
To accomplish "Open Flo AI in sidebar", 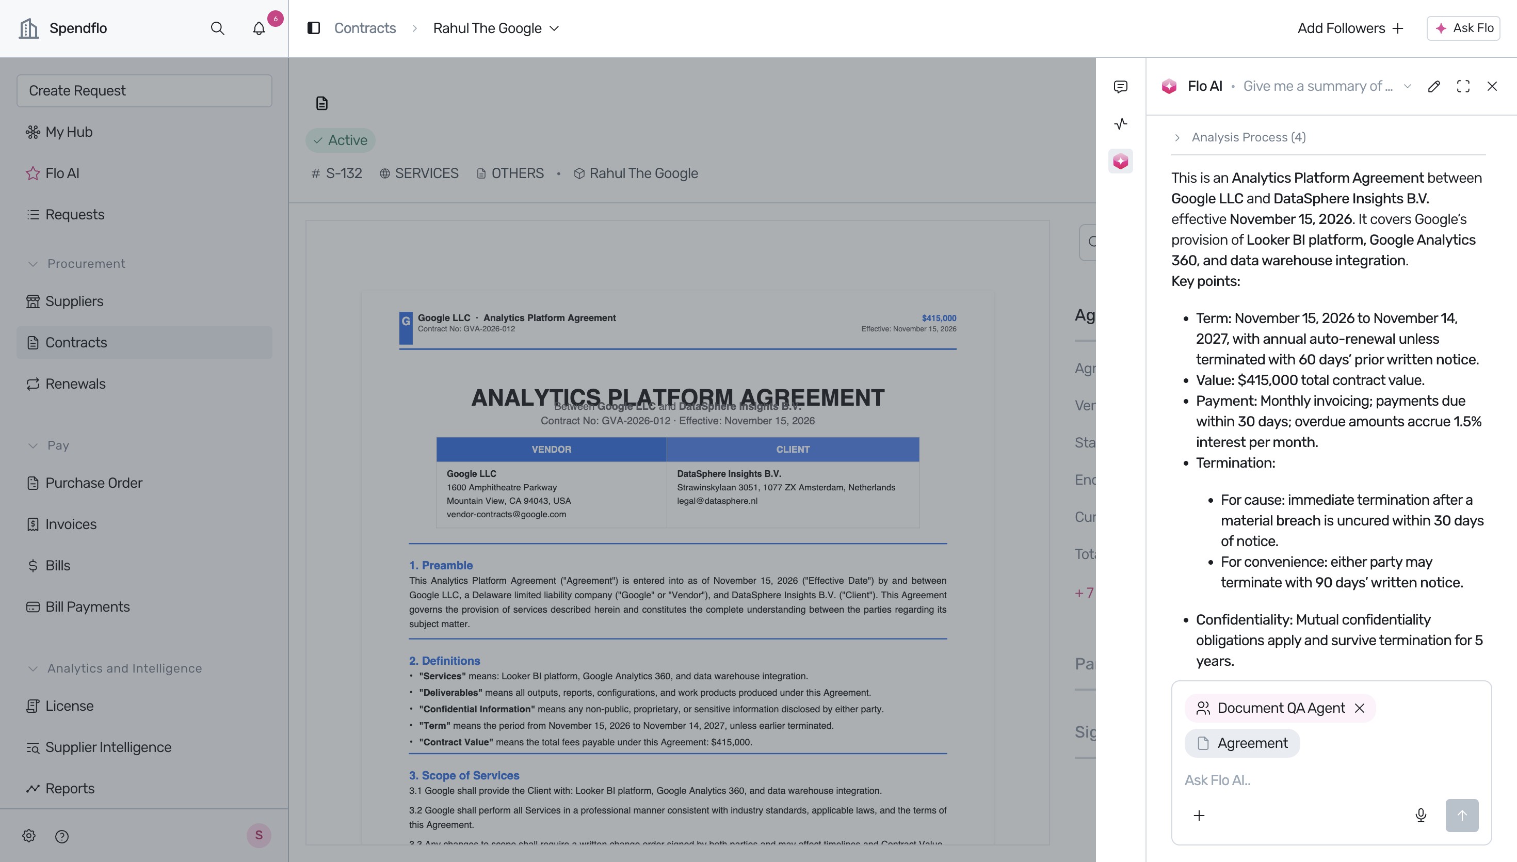I will 144,173.
